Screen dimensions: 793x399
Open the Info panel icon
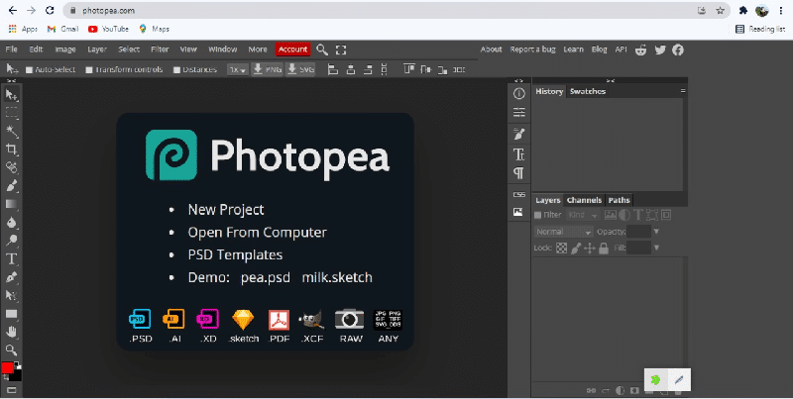518,92
